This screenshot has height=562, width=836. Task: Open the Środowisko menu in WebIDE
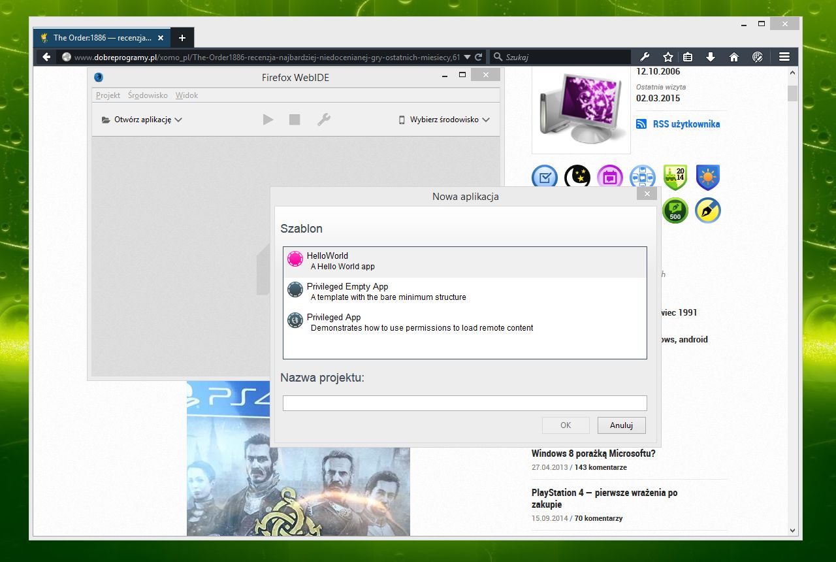click(x=148, y=95)
